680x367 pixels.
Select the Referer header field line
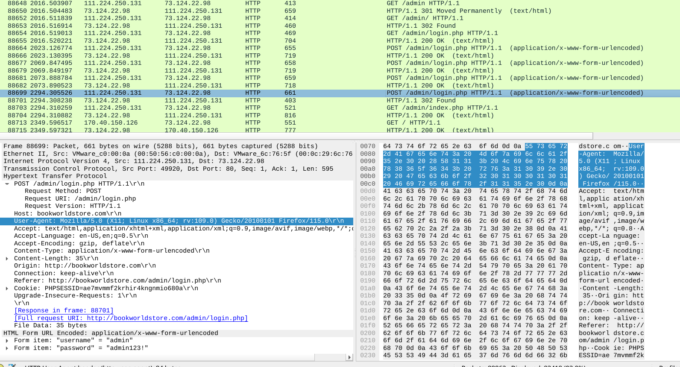(117, 281)
